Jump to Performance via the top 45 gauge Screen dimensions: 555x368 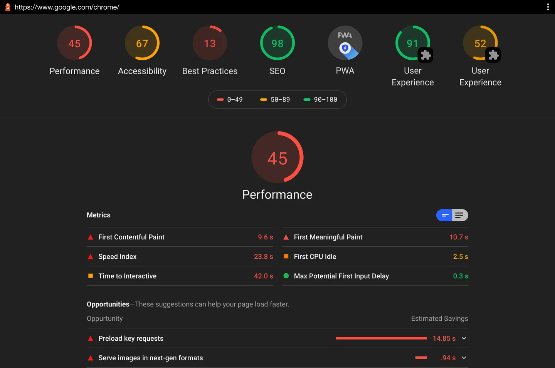tap(74, 43)
